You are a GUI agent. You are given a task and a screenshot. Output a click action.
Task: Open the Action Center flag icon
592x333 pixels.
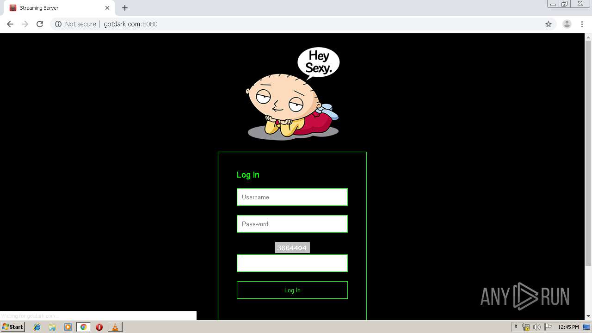pyautogui.click(x=548, y=327)
